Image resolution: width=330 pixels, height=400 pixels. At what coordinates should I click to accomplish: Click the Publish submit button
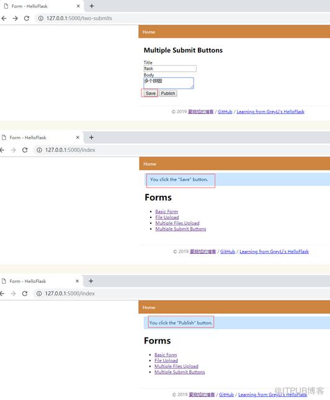[168, 93]
